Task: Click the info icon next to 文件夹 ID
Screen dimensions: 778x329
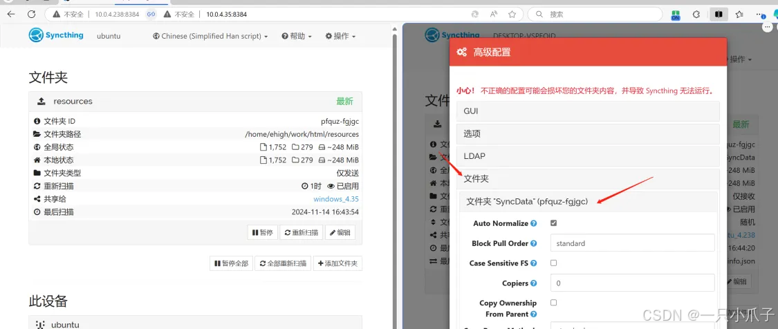Action: tap(37, 121)
